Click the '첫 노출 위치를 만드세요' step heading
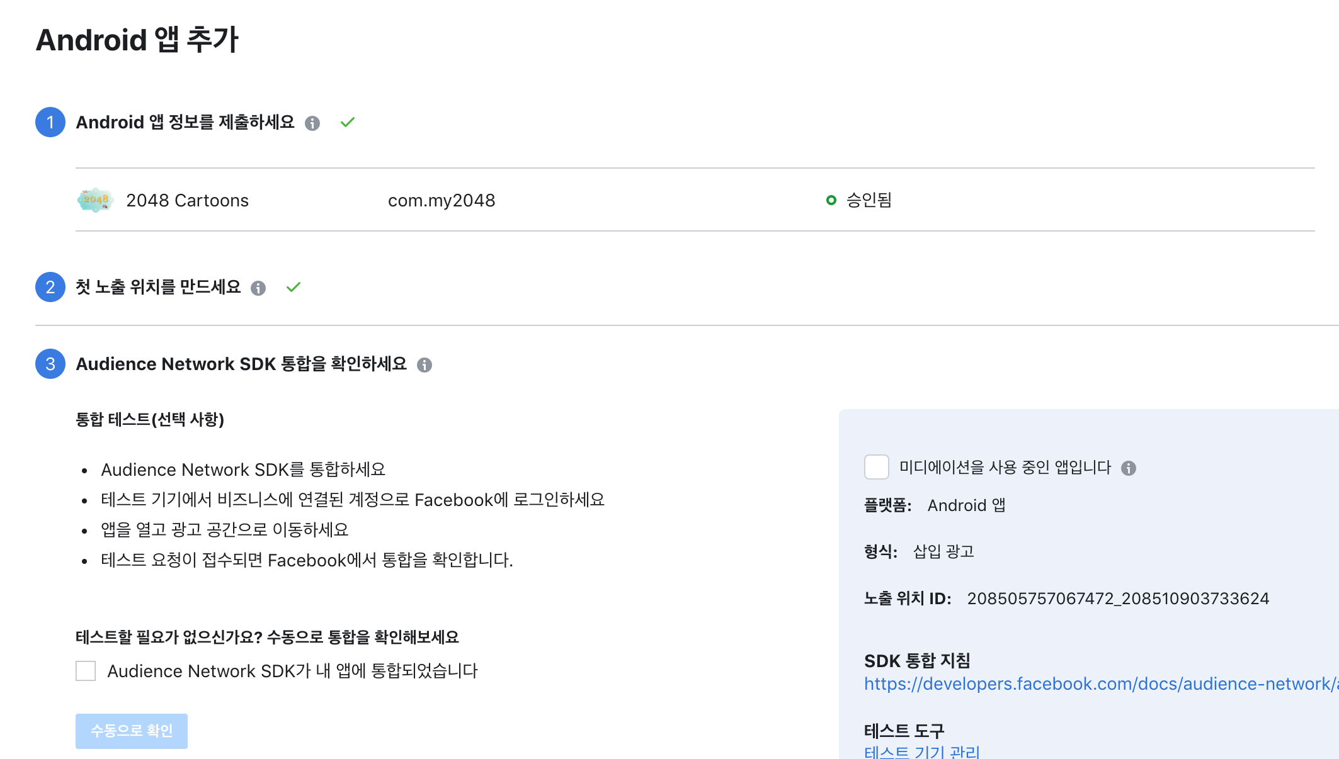Screen dimensions: 1339x759 pos(158,287)
